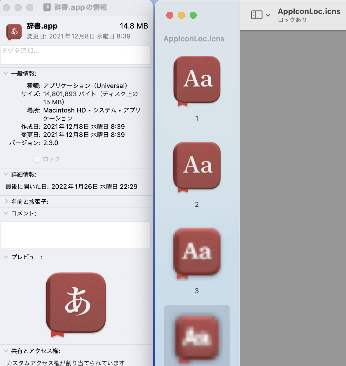Click the small title-bar proxy icon of the info window
Viewport: 346px width, 366px height.
click(x=47, y=7)
